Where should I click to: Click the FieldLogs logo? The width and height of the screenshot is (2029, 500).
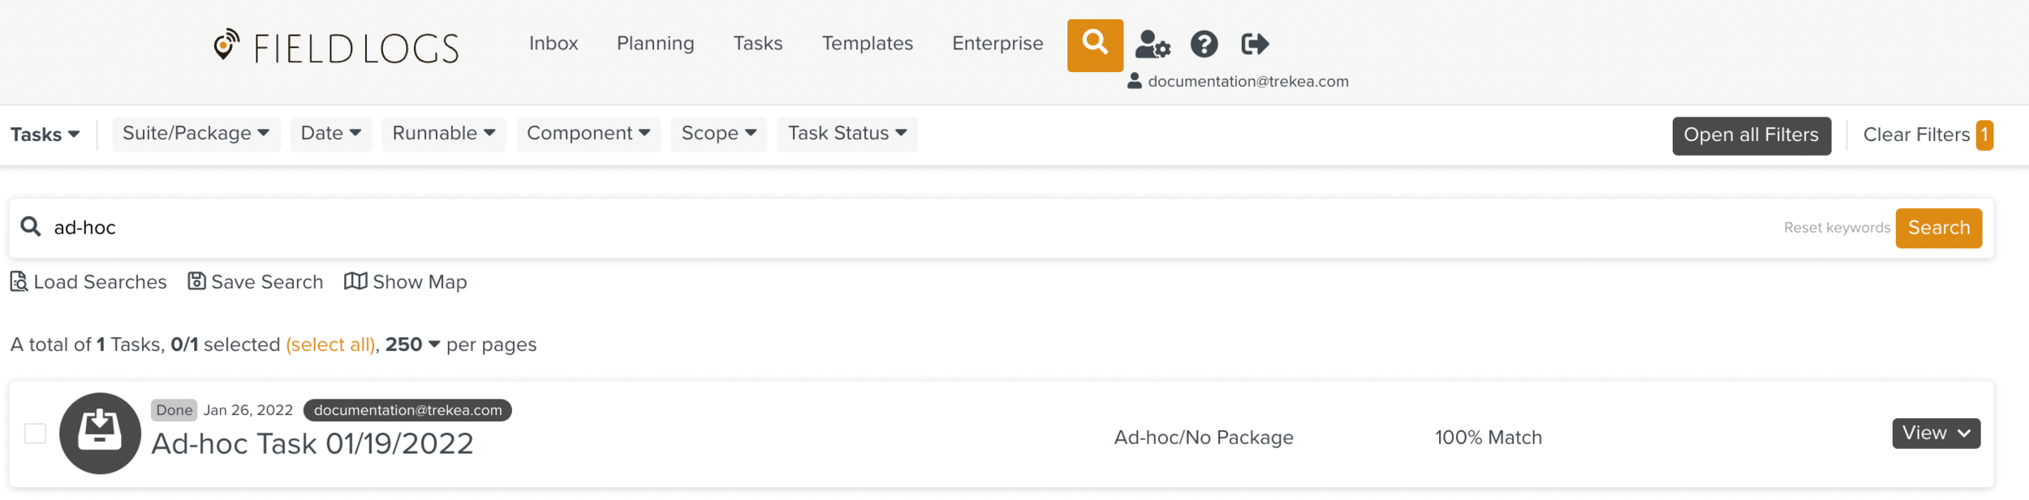point(336,47)
